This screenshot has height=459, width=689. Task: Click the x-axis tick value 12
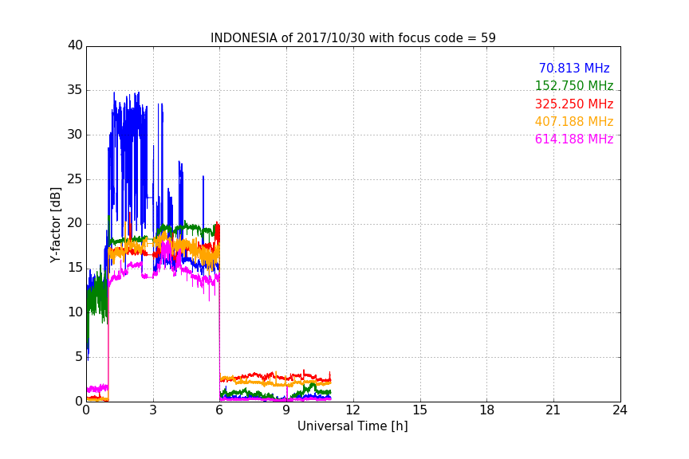click(x=353, y=410)
